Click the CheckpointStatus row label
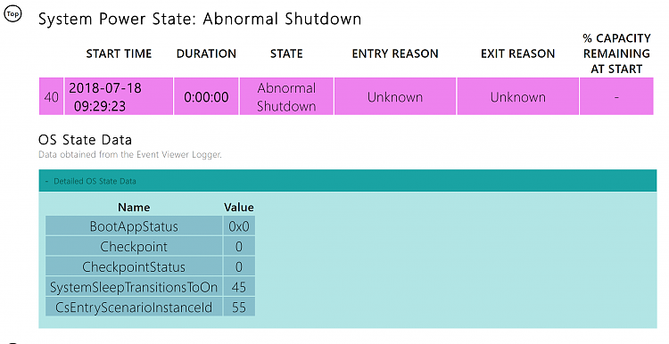This screenshot has height=344, width=669. (x=134, y=266)
